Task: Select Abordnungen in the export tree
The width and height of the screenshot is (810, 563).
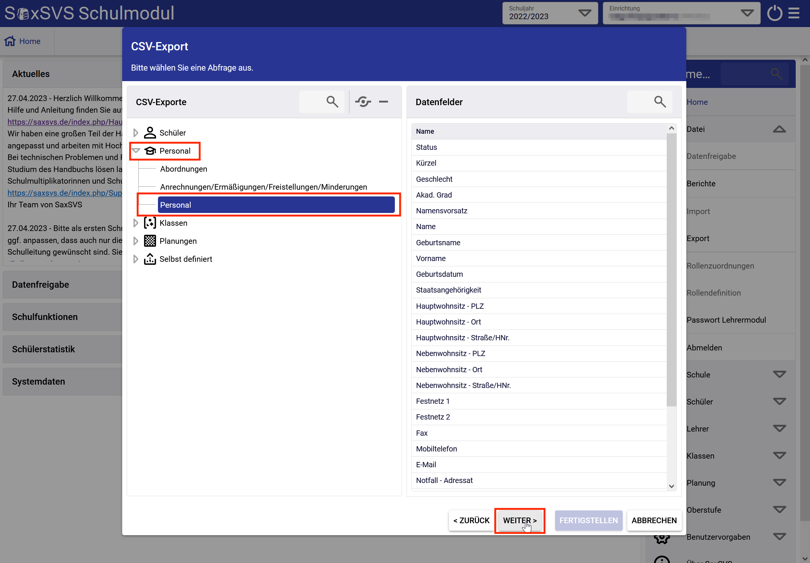Action: pos(184,169)
